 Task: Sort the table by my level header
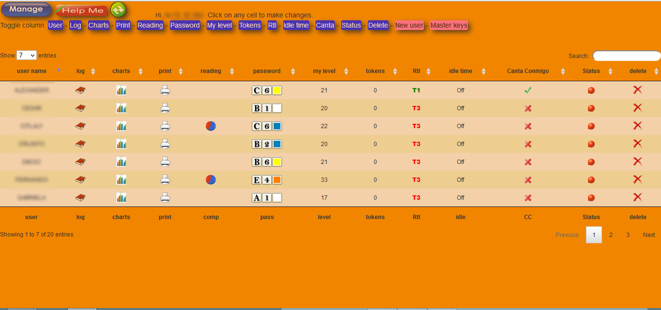point(324,71)
